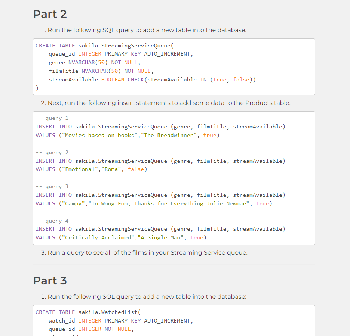
Task: Click the comment labeled query 4
Action: [x=52, y=220]
